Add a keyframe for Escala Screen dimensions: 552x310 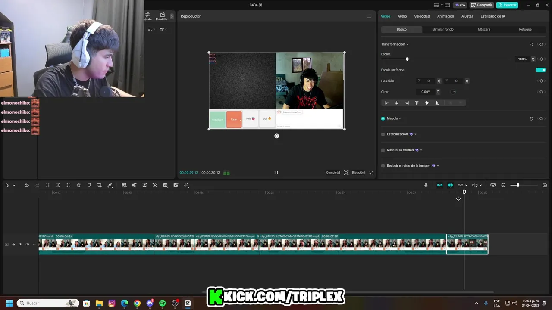coord(541,59)
